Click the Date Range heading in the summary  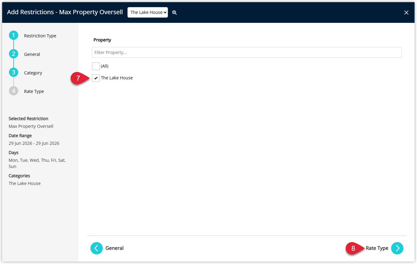click(20, 136)
